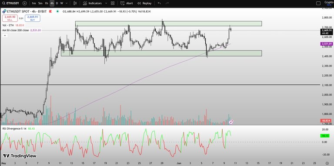Open the candlestick chart type selector
Screen dimensions: 334x166
point(75,3)
